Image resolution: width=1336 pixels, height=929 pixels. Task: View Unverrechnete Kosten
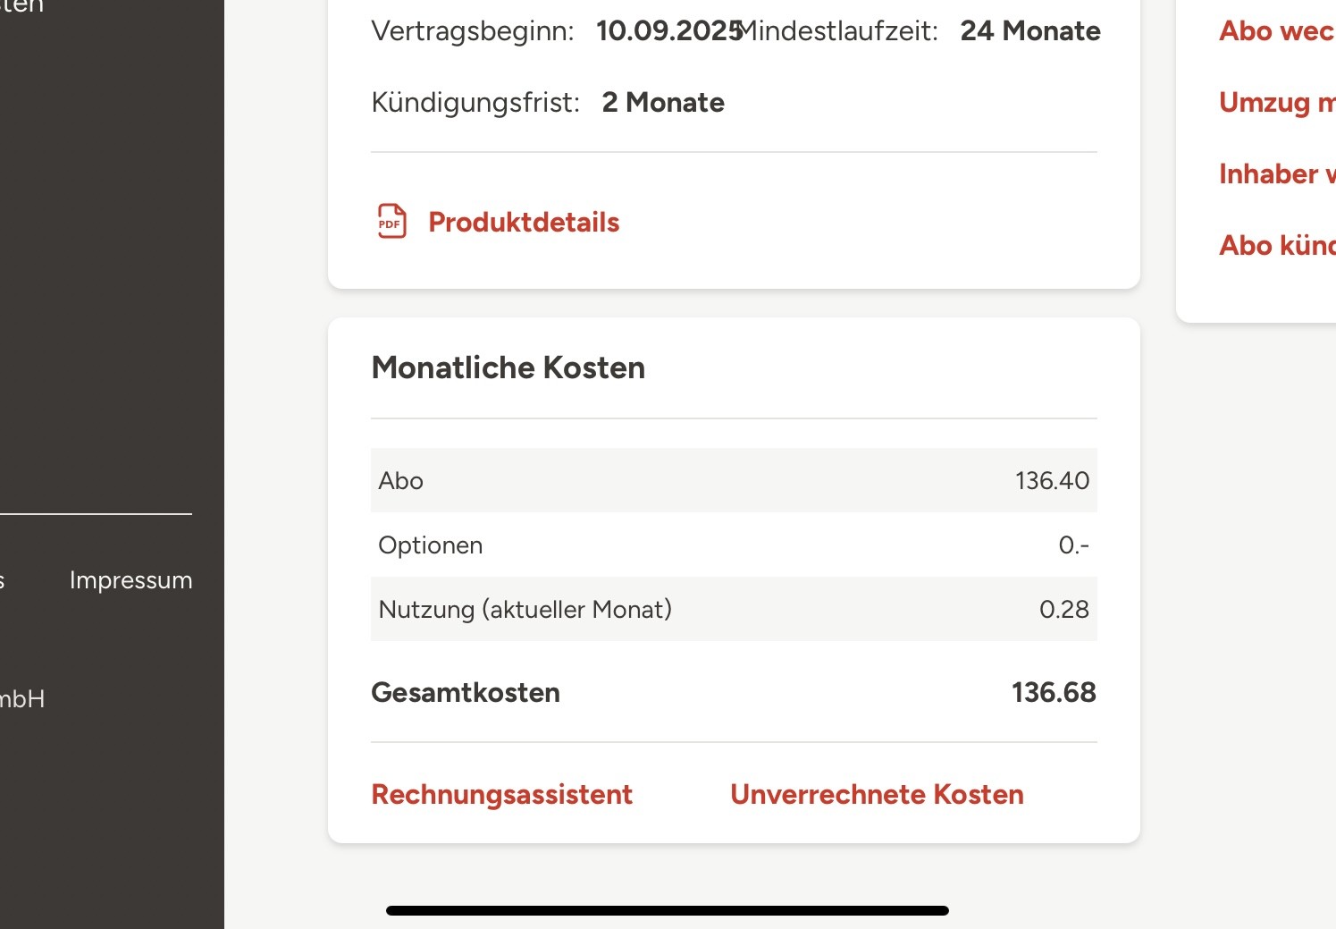877,794
